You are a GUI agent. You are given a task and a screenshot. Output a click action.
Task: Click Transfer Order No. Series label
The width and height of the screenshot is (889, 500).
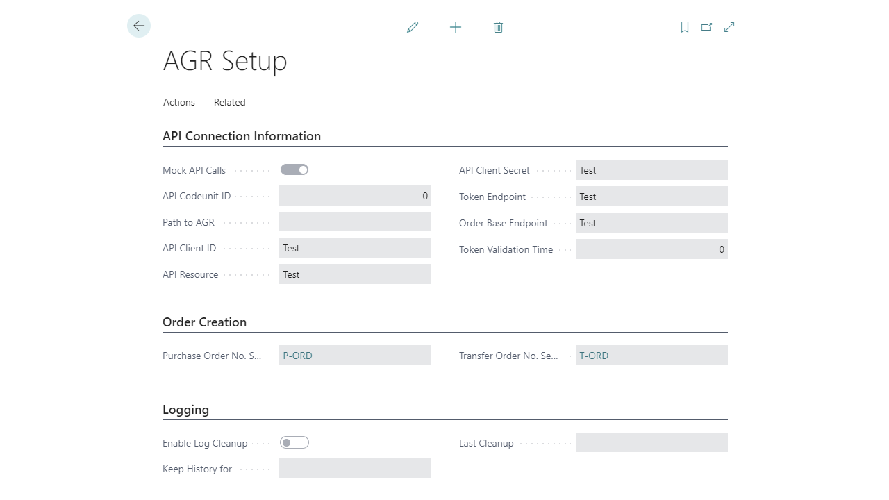click(x=509, y=356)
